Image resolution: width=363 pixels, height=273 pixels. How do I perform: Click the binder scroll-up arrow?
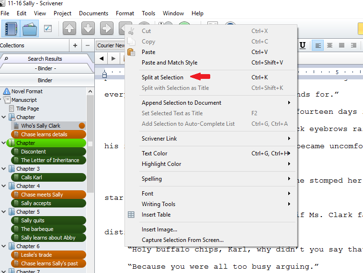click(x=91, y=91)
